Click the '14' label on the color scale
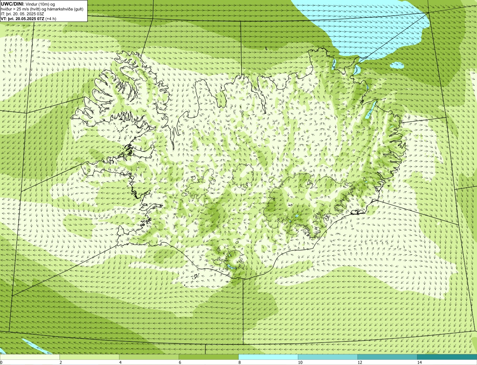Screen dimensions: 477x365 [419, 362]
